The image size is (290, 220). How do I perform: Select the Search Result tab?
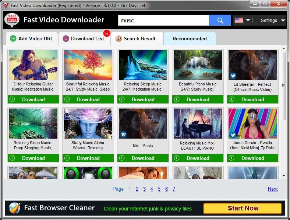137,38
